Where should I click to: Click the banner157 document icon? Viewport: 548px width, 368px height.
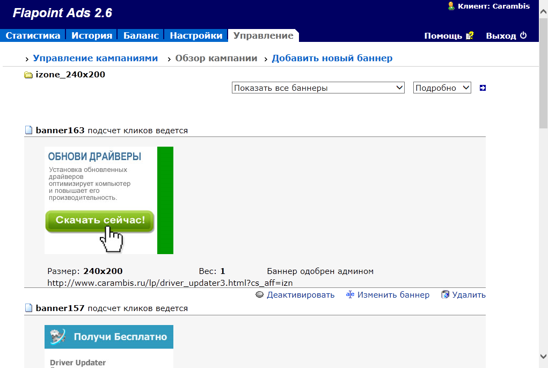pyautogui.click(x=28, y=308)
